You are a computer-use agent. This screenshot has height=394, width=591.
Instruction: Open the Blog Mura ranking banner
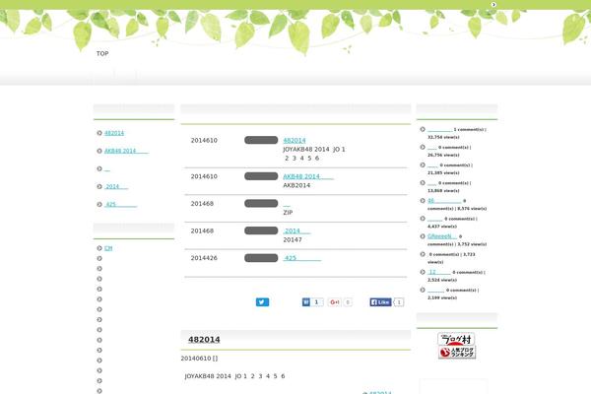click(x=456, y=339)
